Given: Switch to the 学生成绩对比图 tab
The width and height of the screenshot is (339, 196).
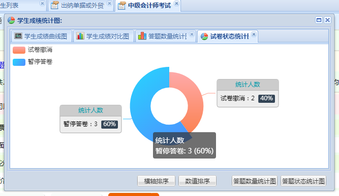Looking at the screenshot, I should point(104,36).
